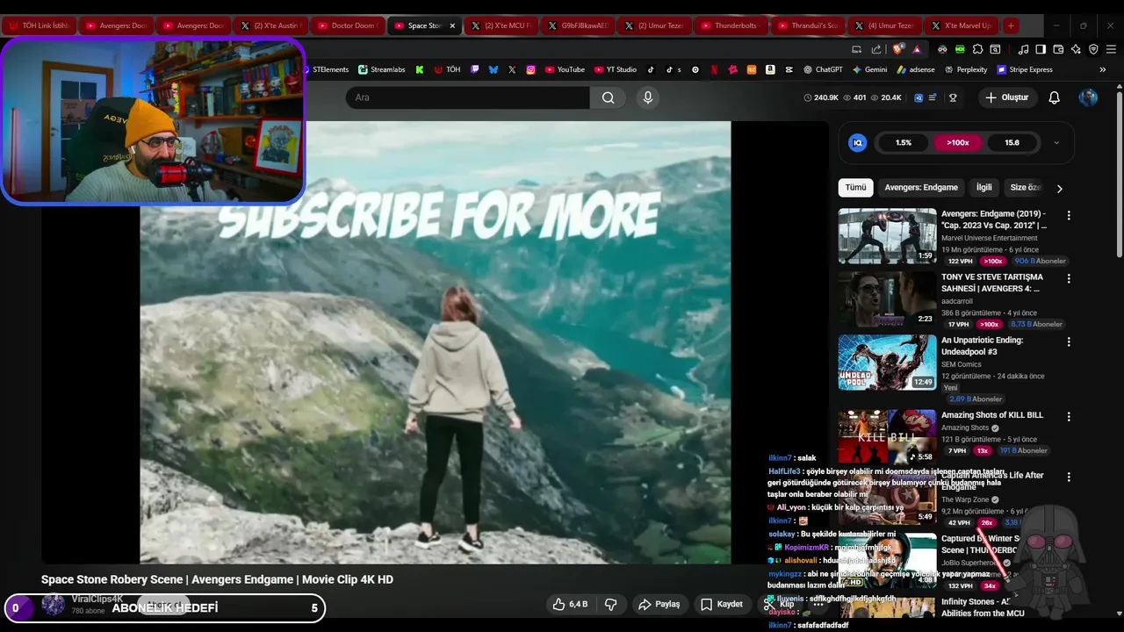Toggle the browser sidebar panel icon

pyautogui.click(x=1041, y=49)
